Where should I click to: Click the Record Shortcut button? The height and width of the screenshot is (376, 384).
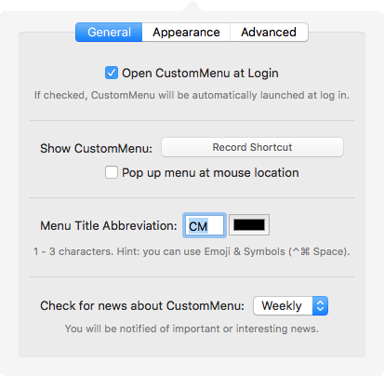click(x=252, y=147)
